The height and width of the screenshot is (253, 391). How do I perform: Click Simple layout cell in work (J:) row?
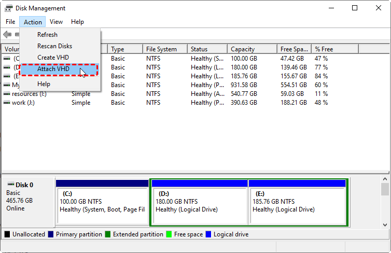[x=81, y=103]
